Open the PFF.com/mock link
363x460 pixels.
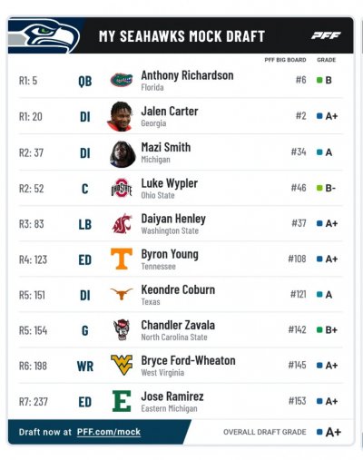[109, 432]
